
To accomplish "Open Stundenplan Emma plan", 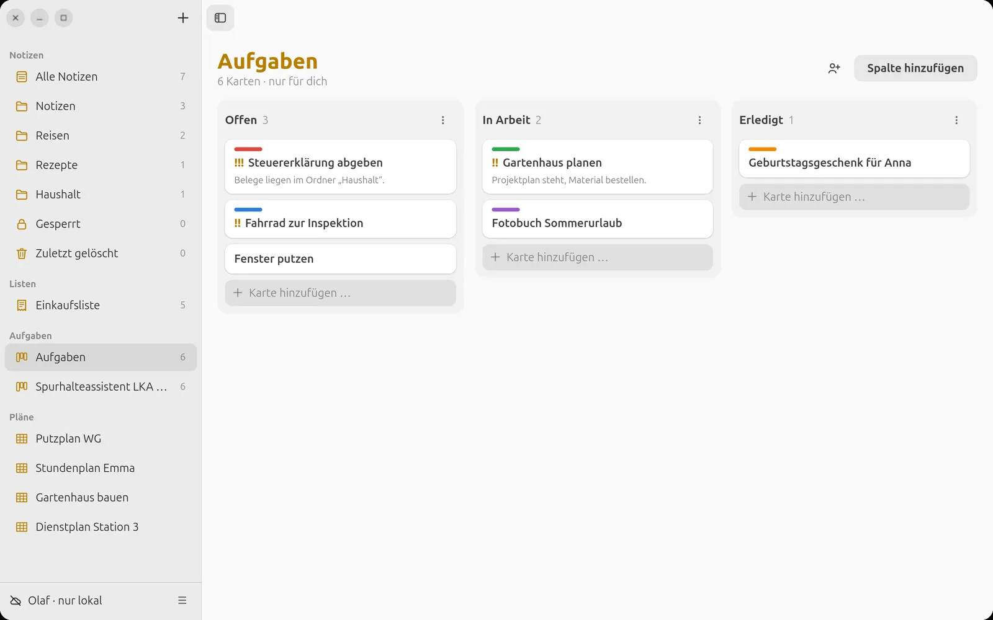I will tap(101, 468).
